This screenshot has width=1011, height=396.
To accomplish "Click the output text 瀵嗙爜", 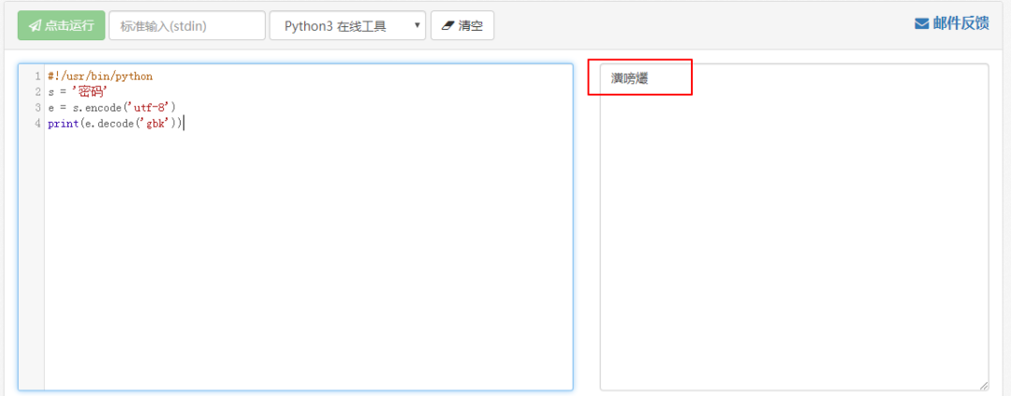I will (x=629, y=79).
